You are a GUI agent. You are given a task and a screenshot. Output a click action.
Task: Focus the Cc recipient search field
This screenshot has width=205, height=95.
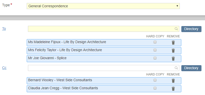[104, 68]
